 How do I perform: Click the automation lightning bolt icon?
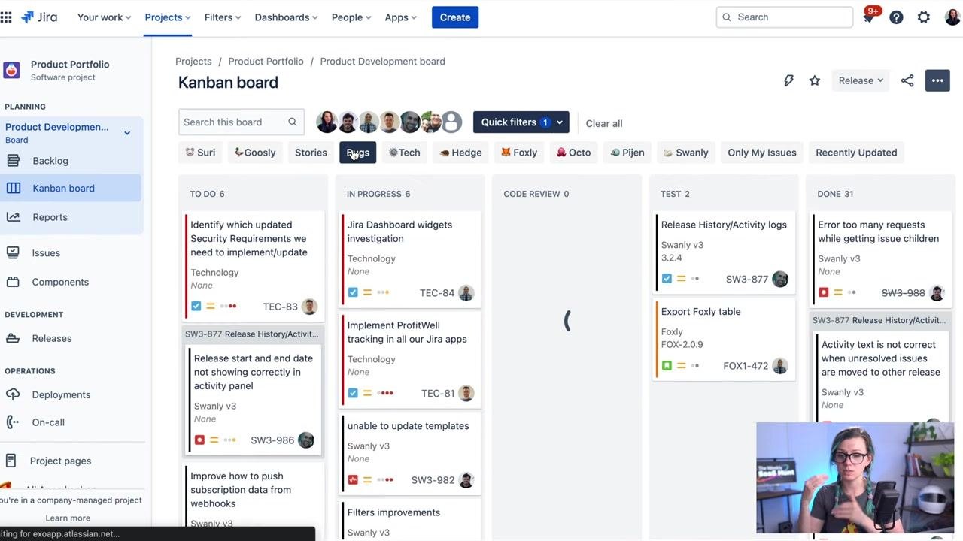coord(788,80)
